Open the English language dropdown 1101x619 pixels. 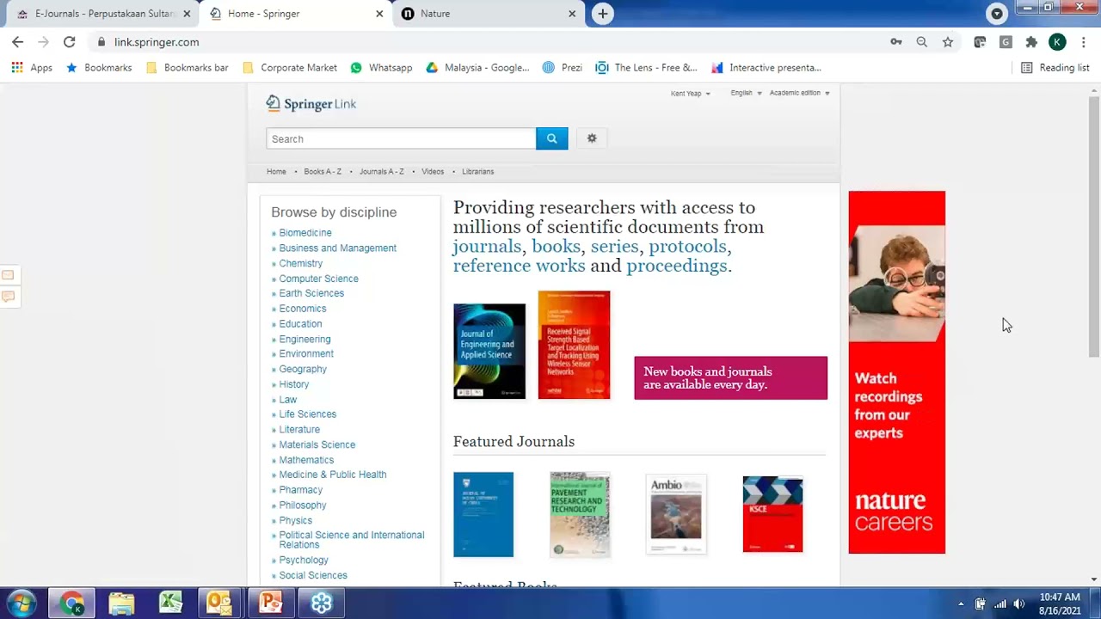point(746,93)
